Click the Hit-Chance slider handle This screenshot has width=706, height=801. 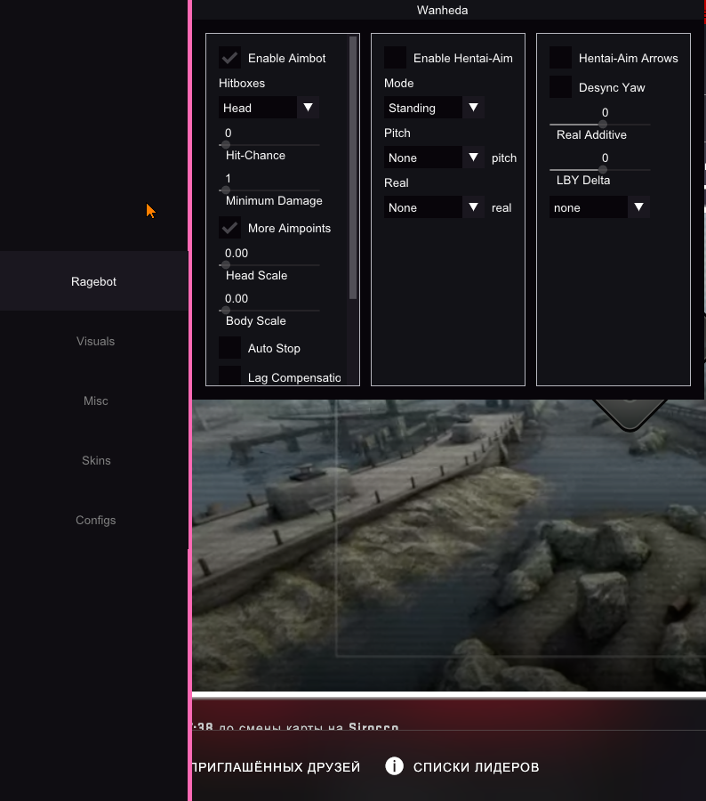(x=226, y=144)
